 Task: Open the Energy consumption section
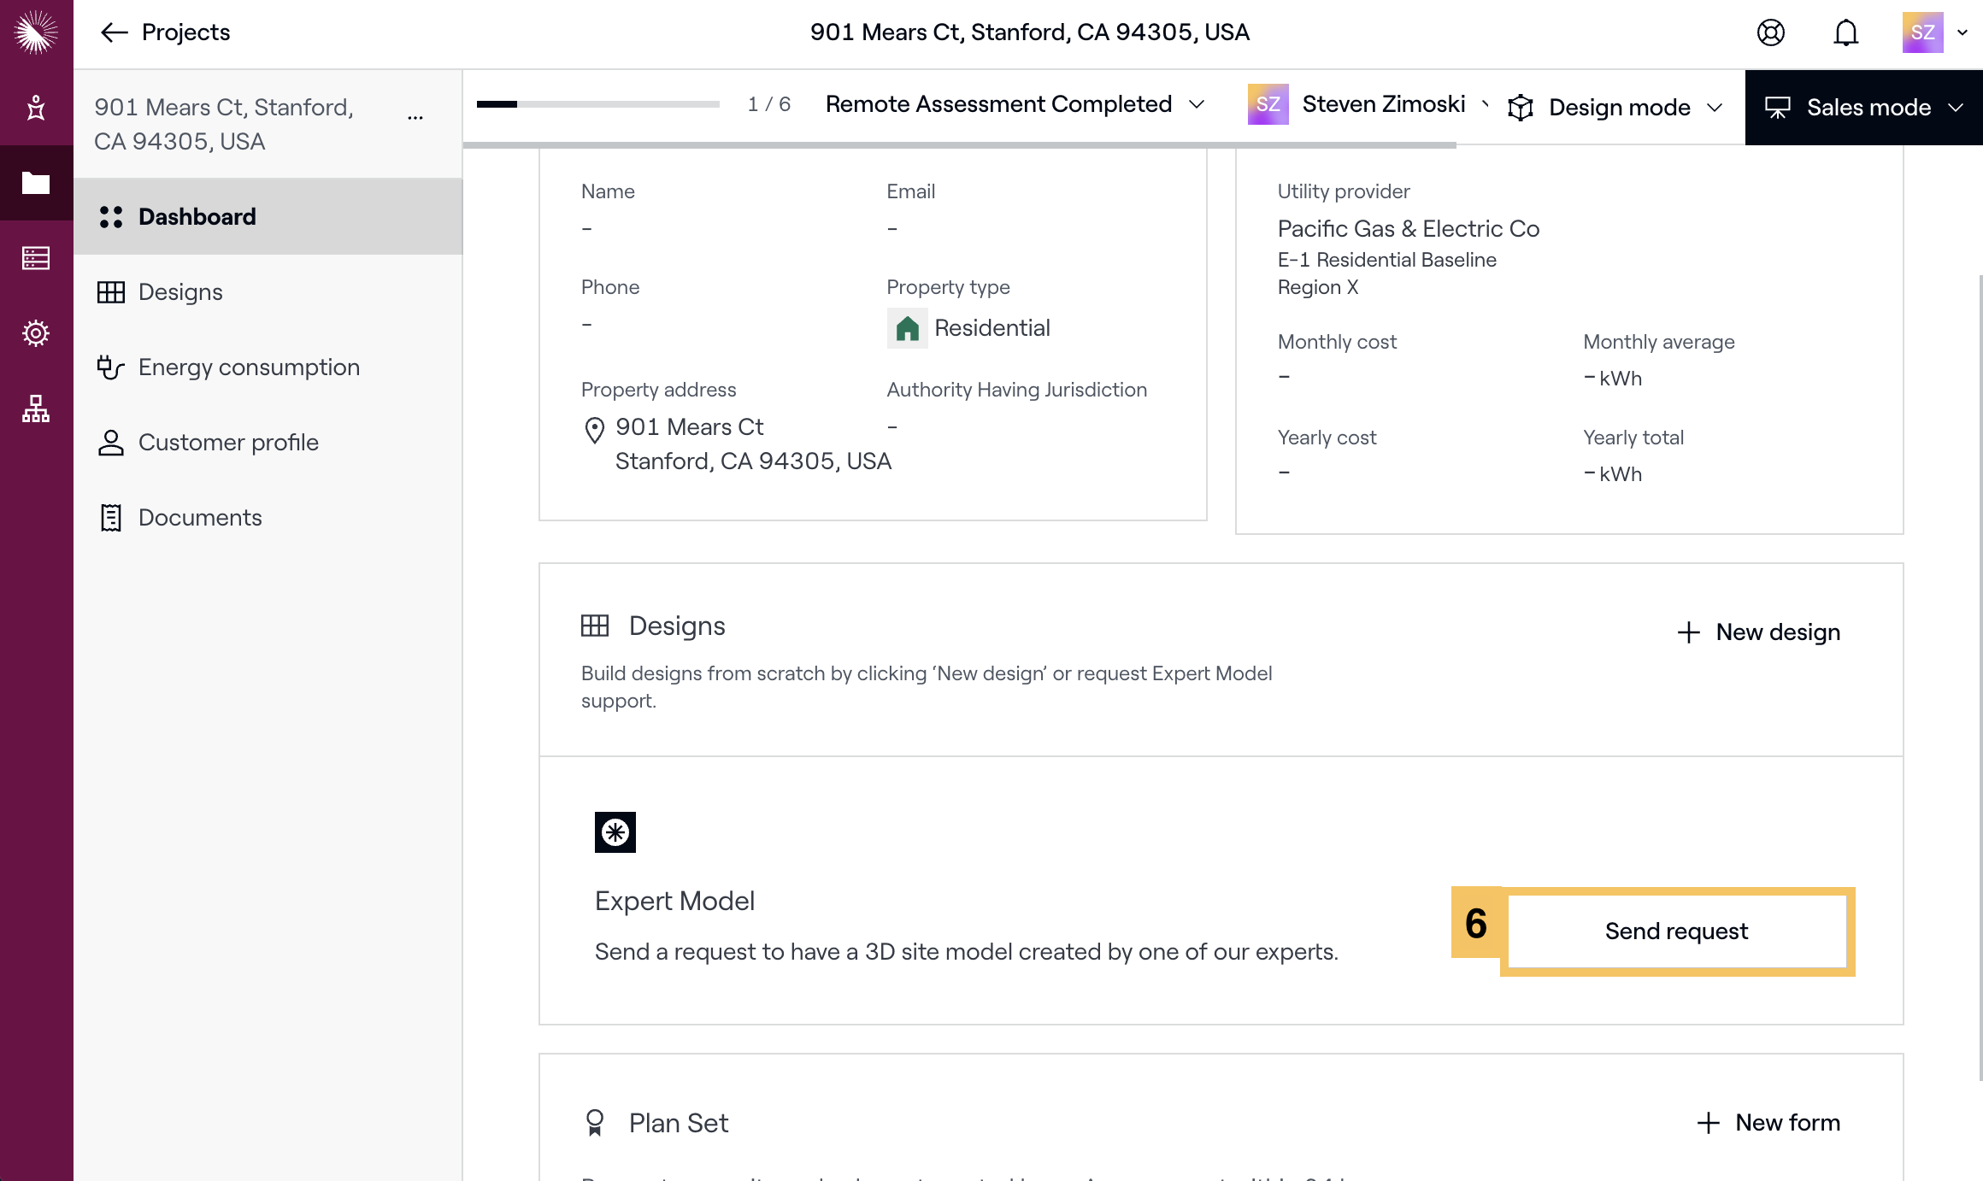tap(248, 367)
